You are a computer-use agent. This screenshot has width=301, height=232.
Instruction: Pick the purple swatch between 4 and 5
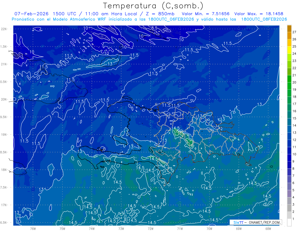289,194
